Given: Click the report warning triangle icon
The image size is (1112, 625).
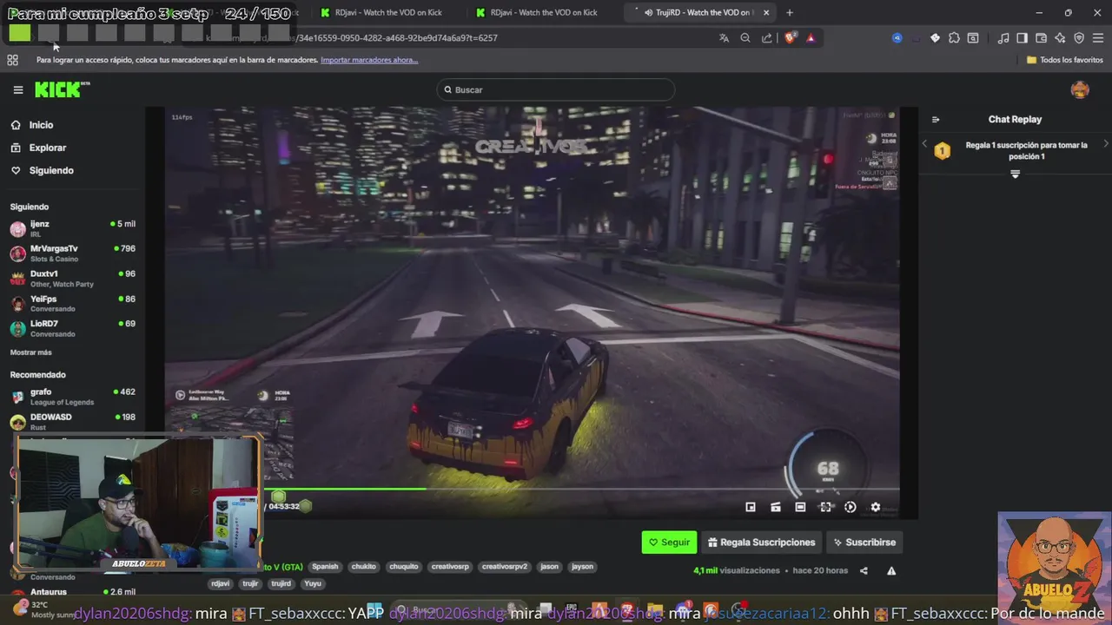Looking at the screenshot, I should [891, 570].
